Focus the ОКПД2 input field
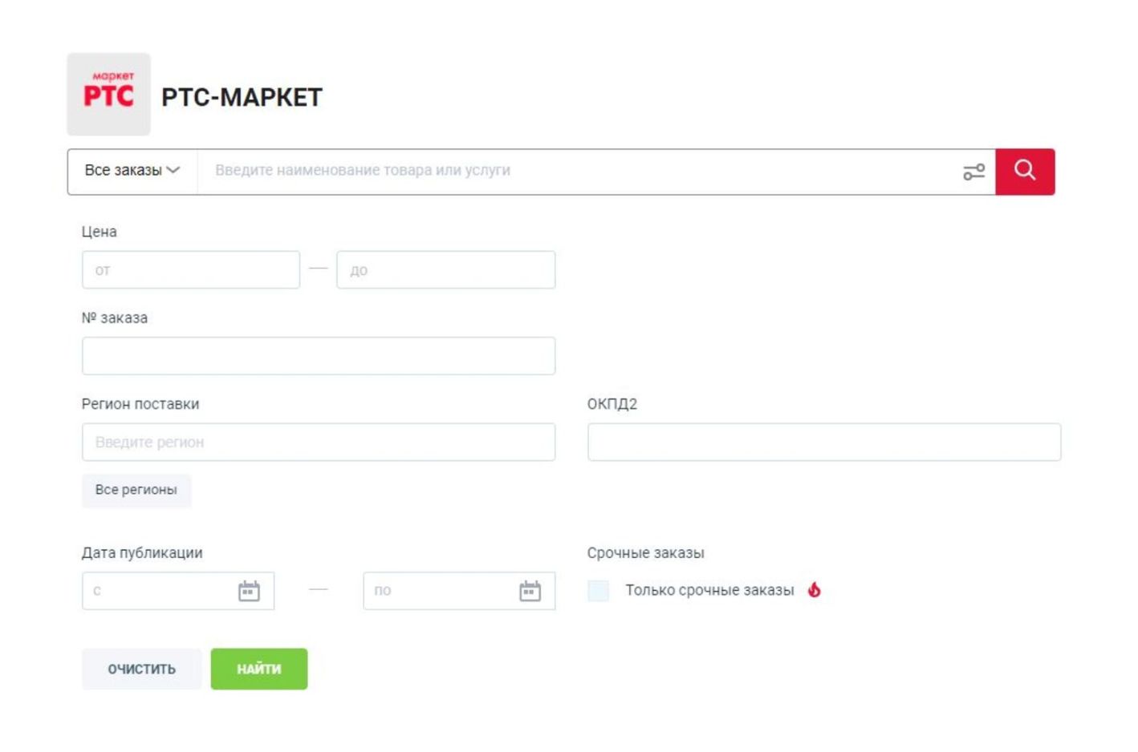 823,442
